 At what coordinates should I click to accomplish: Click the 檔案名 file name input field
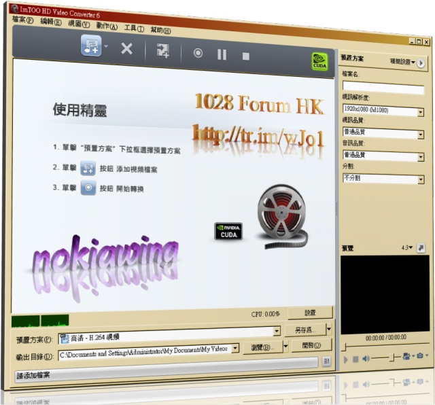click(x=383, y=89)
